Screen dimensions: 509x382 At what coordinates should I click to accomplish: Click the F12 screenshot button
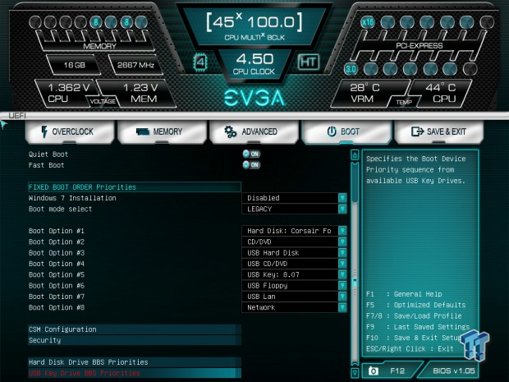(x=392, y=370)
